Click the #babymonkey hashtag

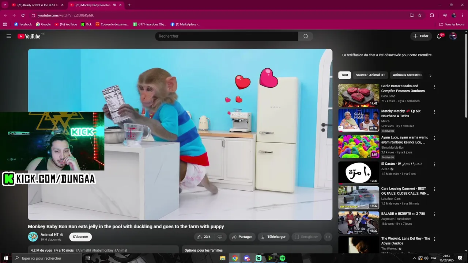[103, 251]
